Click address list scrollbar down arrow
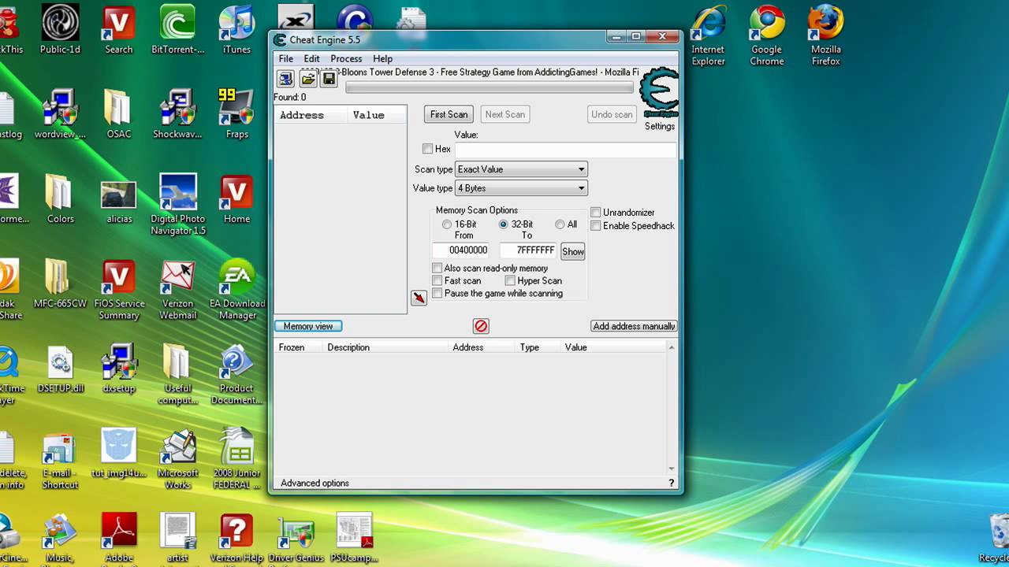1009x567 pixels. tap(672, 469)
